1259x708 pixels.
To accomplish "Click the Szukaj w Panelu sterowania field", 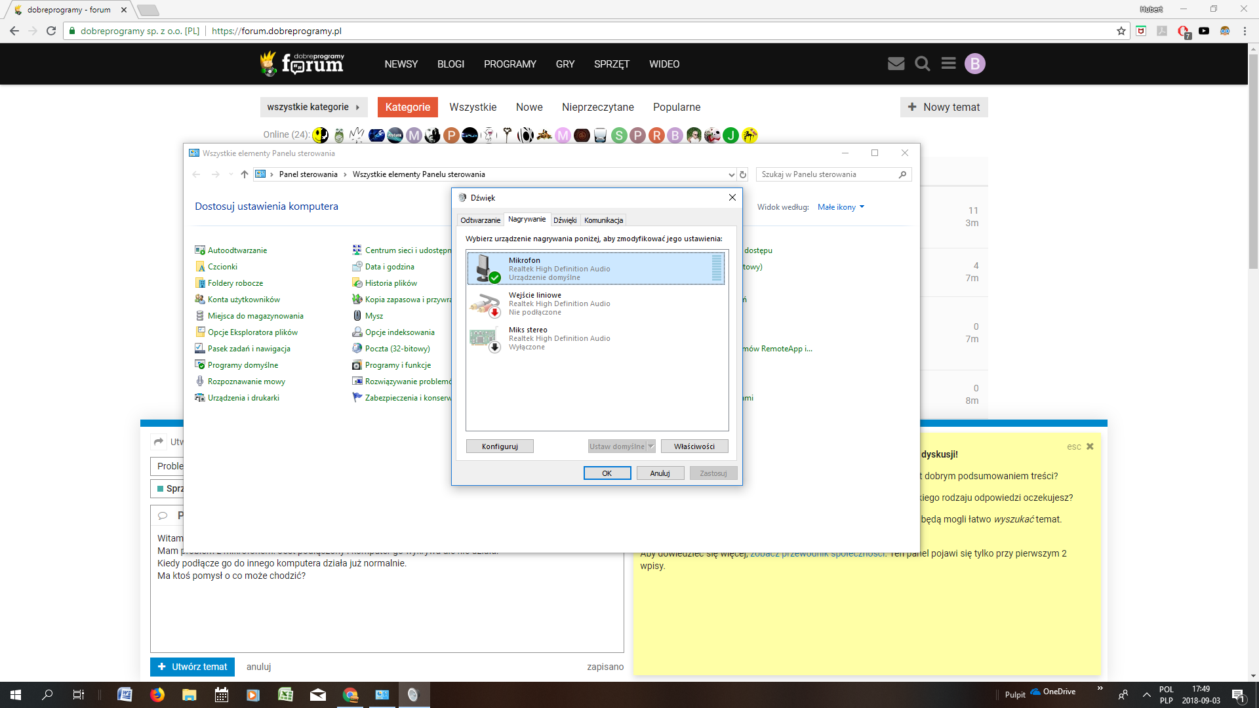I will (826, 174).
